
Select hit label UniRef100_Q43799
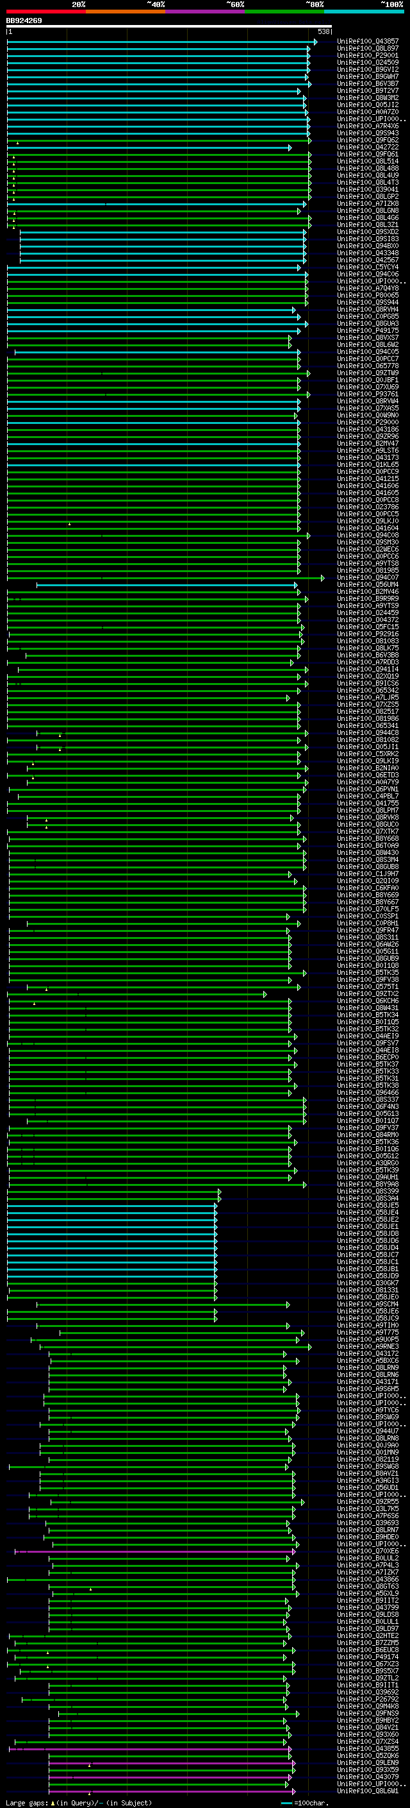click(x=367, y=1607)
